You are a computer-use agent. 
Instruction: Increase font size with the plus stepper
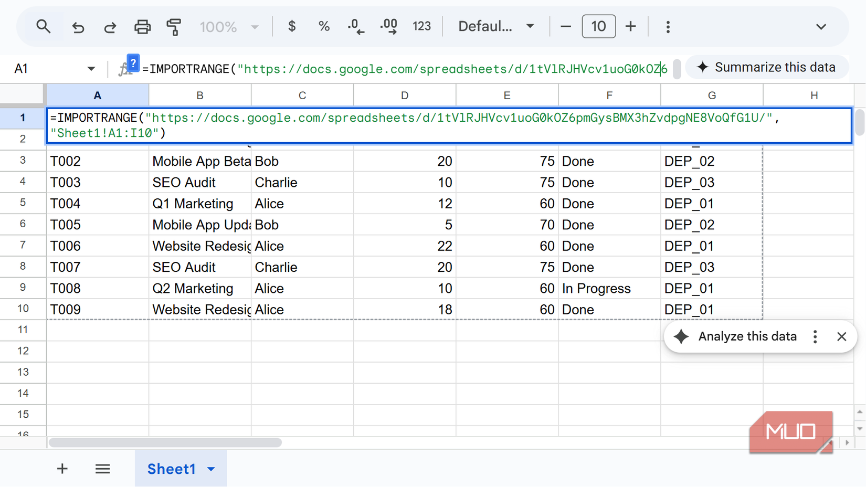630,26
